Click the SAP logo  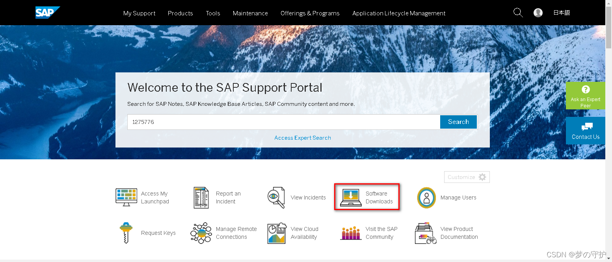(x=47, y=13)
